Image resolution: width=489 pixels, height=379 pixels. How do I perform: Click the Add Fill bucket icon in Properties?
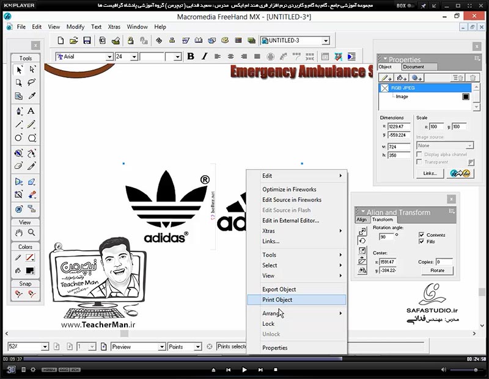[x=401, y=78]
